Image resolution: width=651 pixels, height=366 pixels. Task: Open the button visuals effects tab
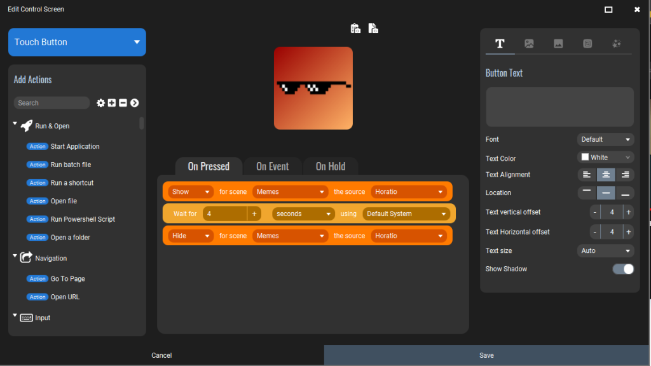[x=615, y=43]
